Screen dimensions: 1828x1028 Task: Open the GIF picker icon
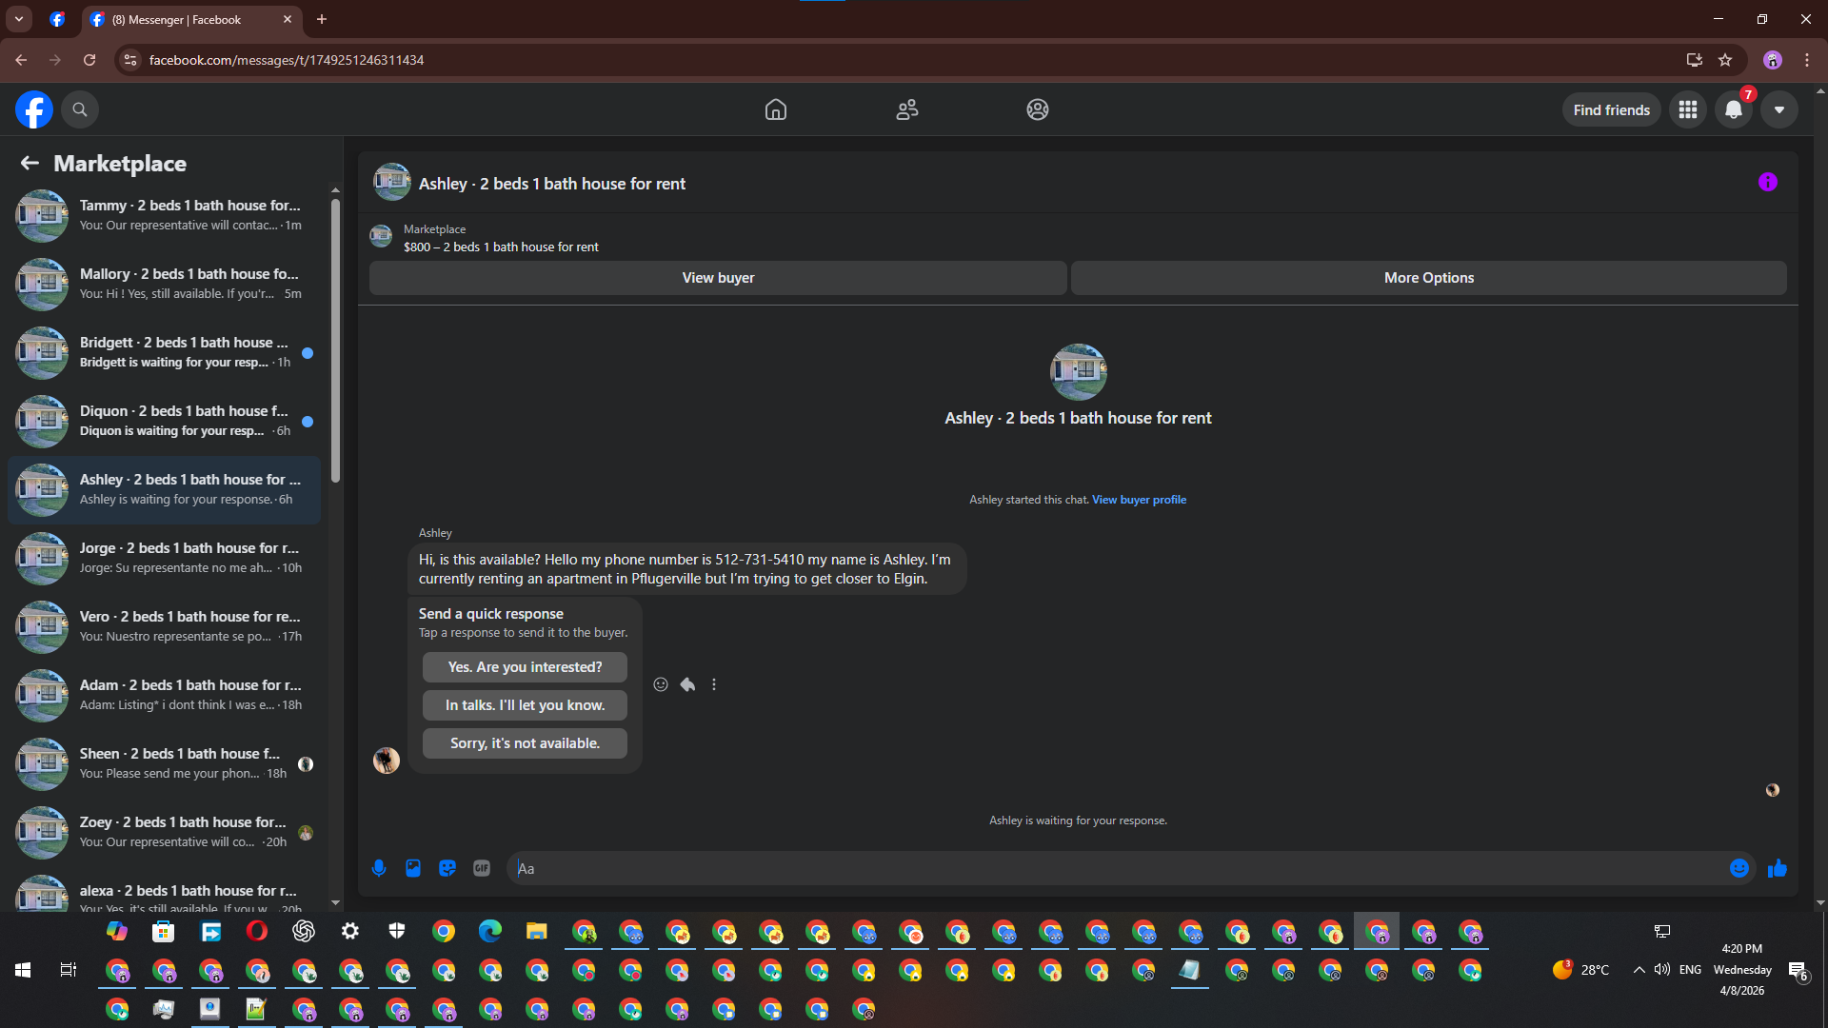point(482,868)
